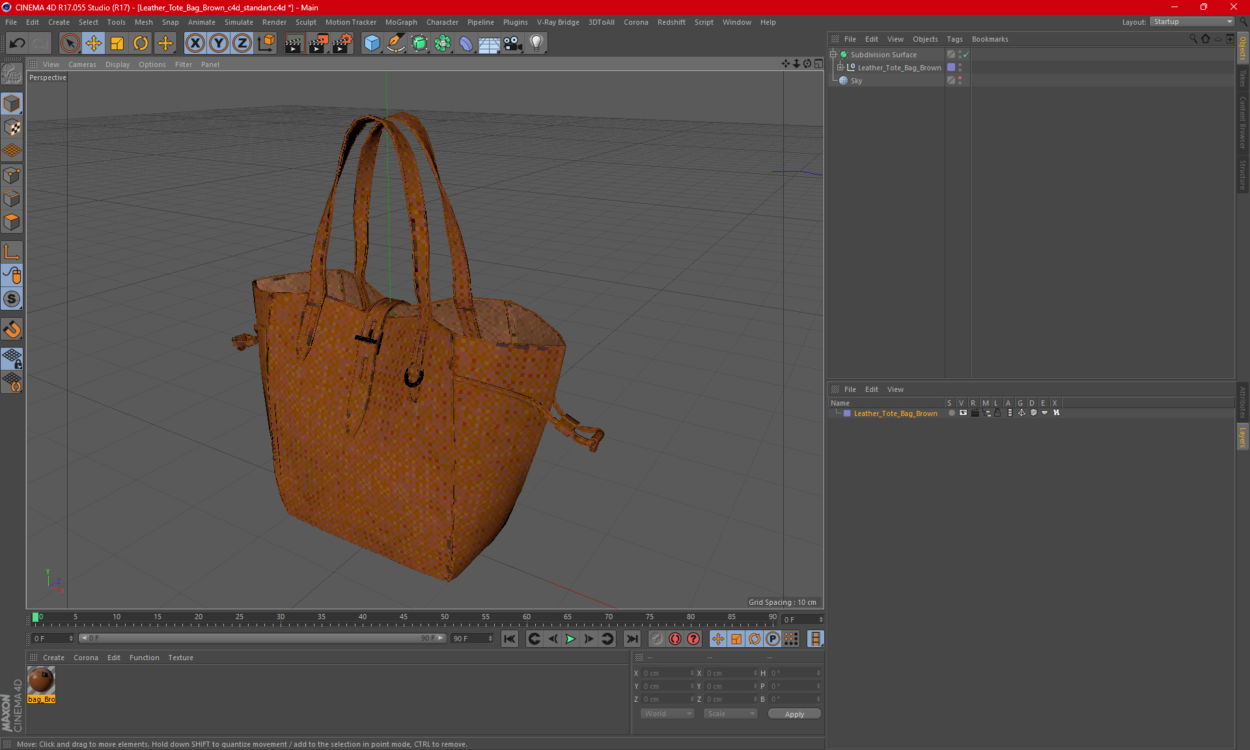Open the Scale mode dropdown
The width and height of the screenshot is (1250, 750).
point(730,714)
